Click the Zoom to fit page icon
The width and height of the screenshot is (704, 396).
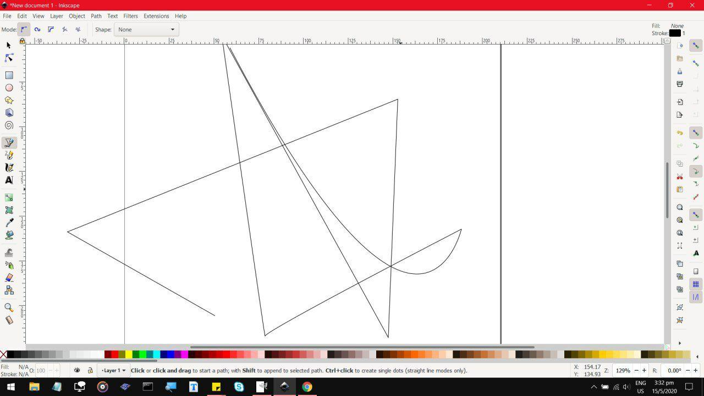point(680,233)
